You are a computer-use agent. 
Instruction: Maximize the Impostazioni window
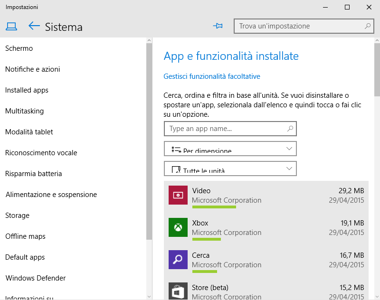pos(347,7)
